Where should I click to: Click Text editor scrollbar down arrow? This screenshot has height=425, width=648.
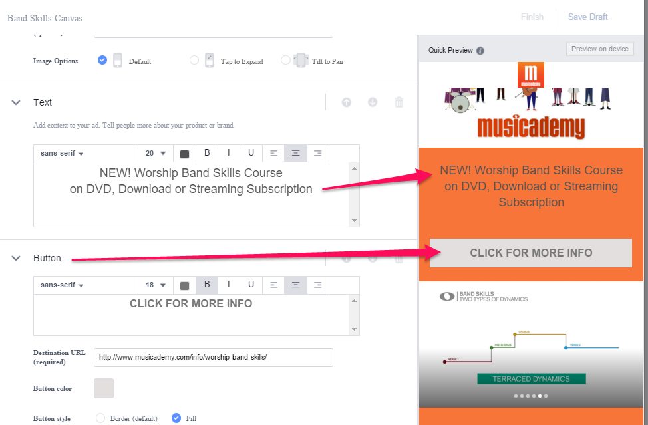tap(354, 221)
